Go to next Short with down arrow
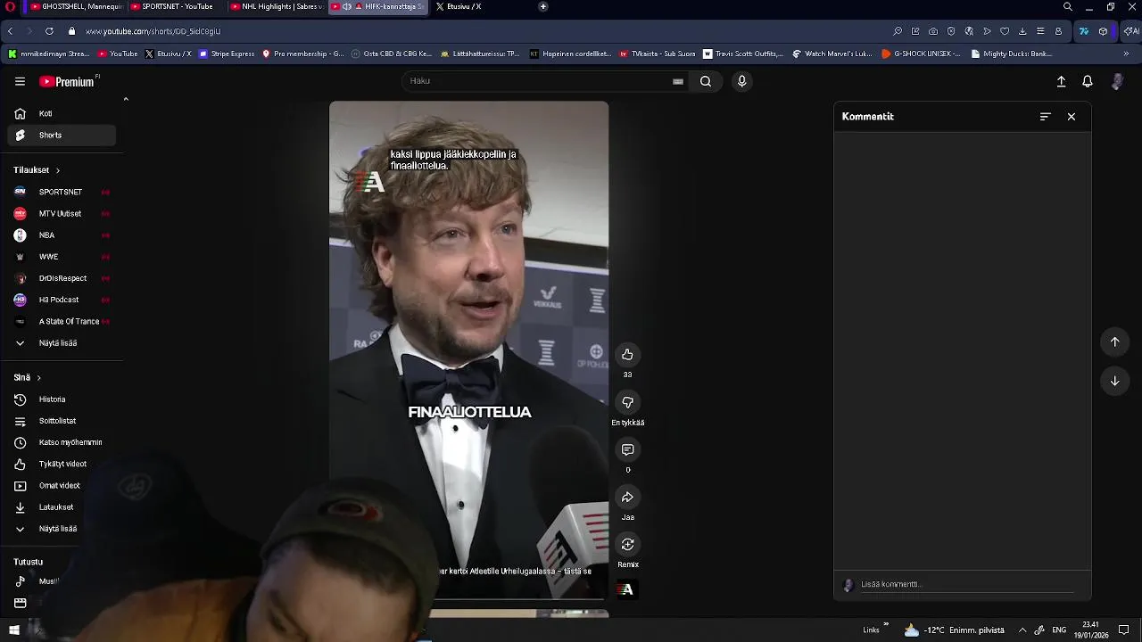The width and height of the screenshot is (1142, 642). [1114, 381]
